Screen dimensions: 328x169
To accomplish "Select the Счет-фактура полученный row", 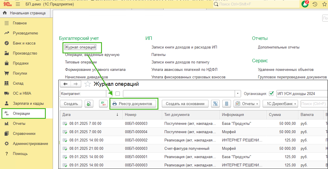I will [194, 149].
